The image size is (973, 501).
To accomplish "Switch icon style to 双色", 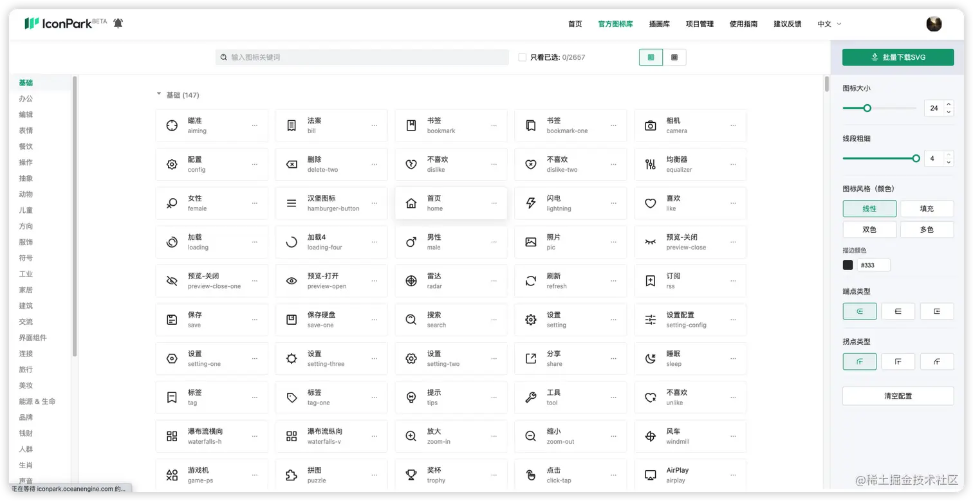I will tap(869, 229).
